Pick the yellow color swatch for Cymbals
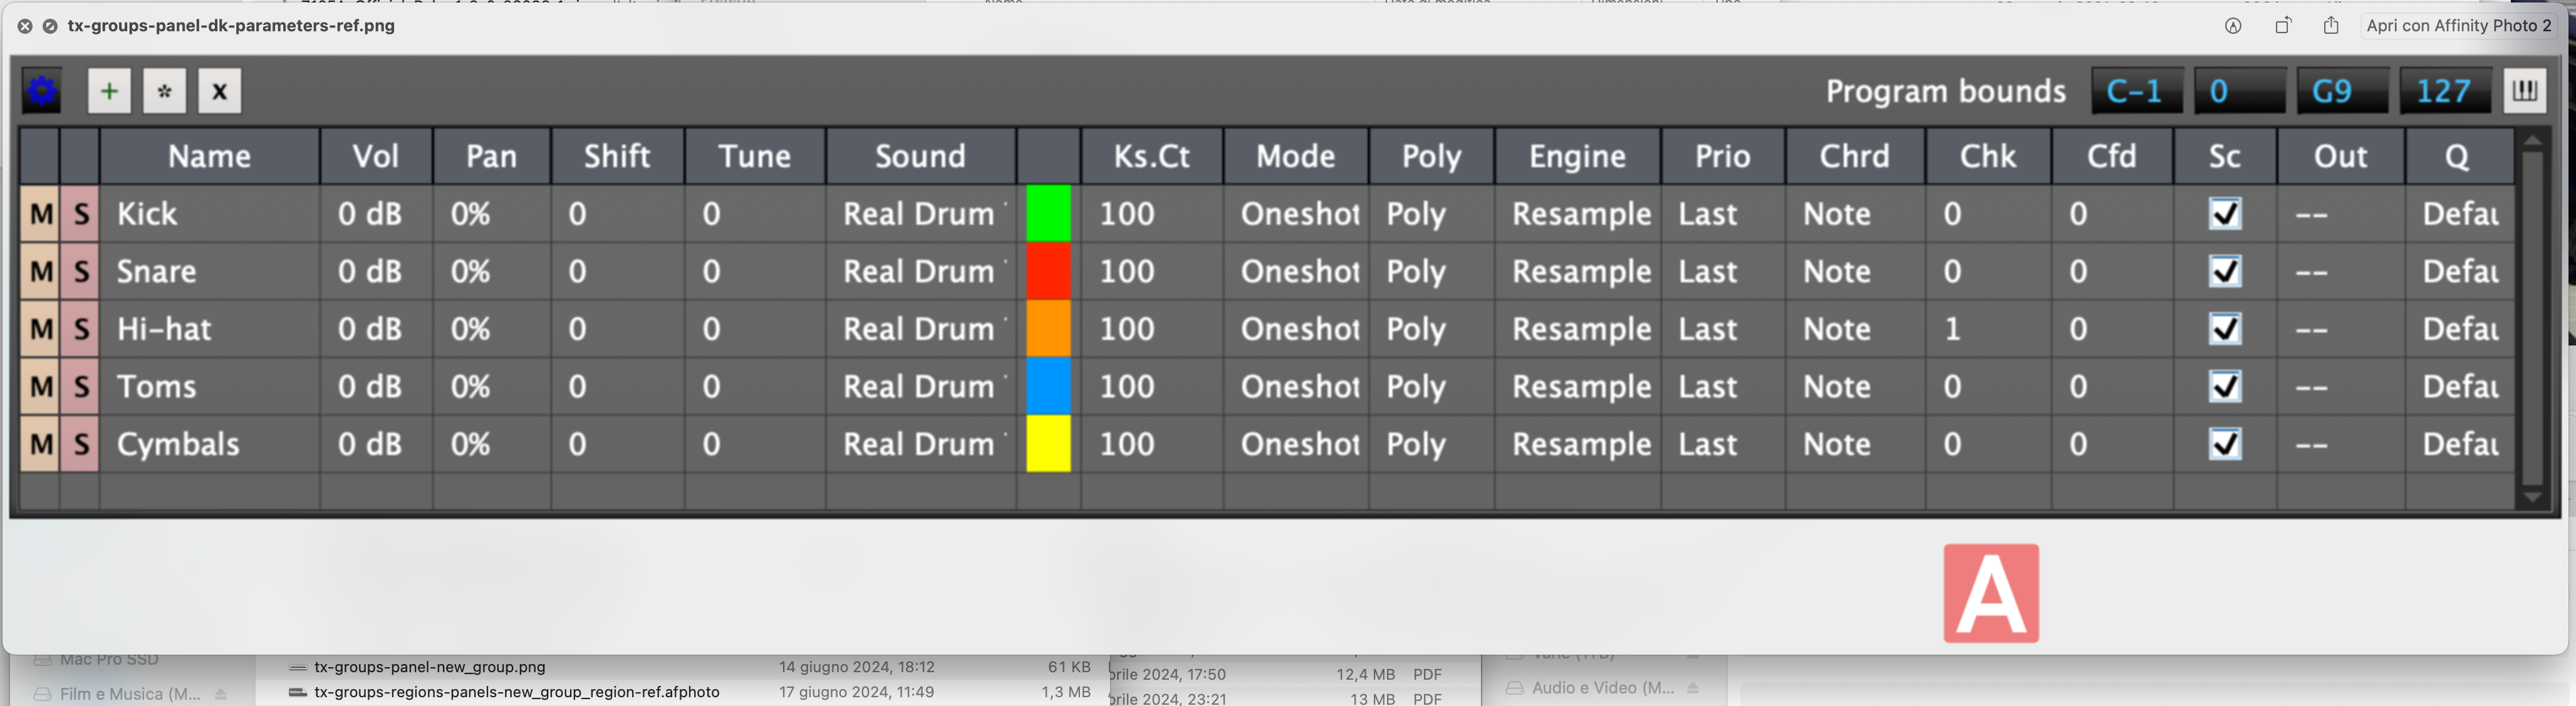The height and width of the screenshot is (706, 2576). click(x=1048, y=444)
